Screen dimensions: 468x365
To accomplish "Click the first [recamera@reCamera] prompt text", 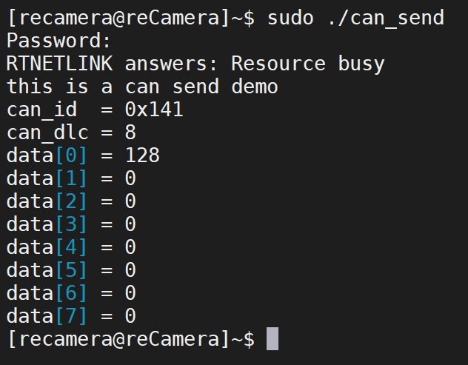I will tap(118, 18).
